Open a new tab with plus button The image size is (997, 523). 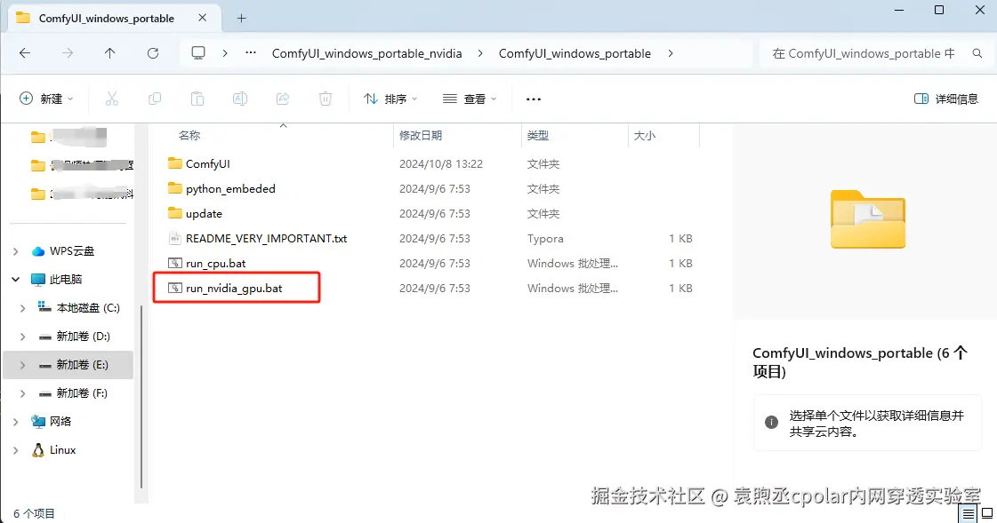point(241,19)
